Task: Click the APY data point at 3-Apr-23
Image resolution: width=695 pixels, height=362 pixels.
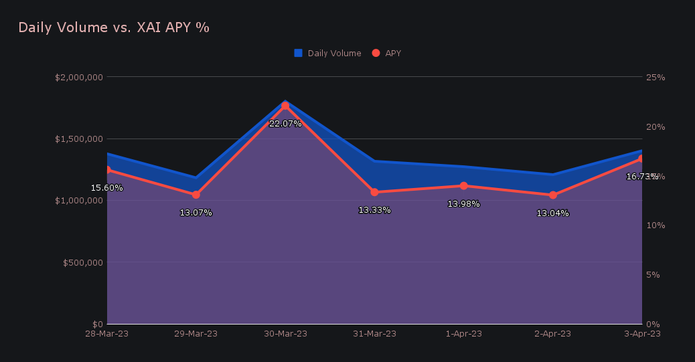Action: [641, 159]
